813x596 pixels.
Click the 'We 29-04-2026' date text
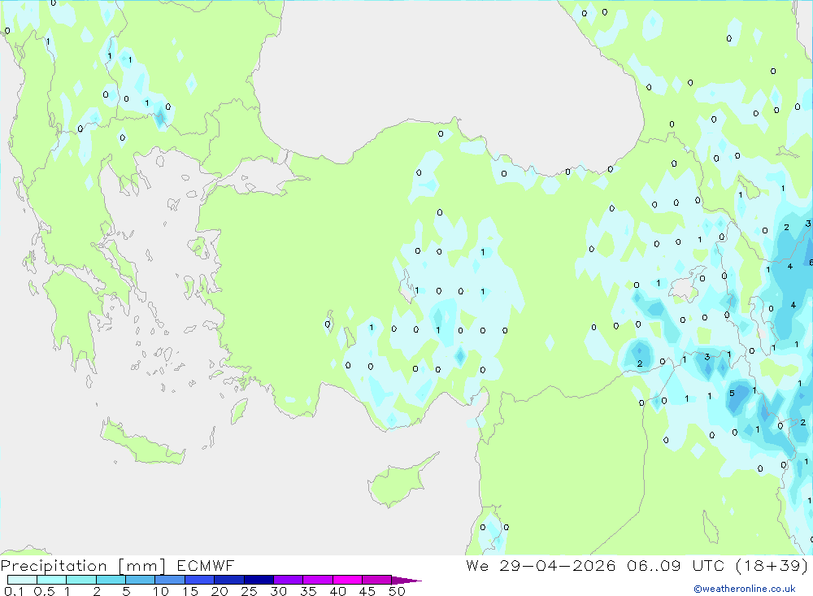541,565
